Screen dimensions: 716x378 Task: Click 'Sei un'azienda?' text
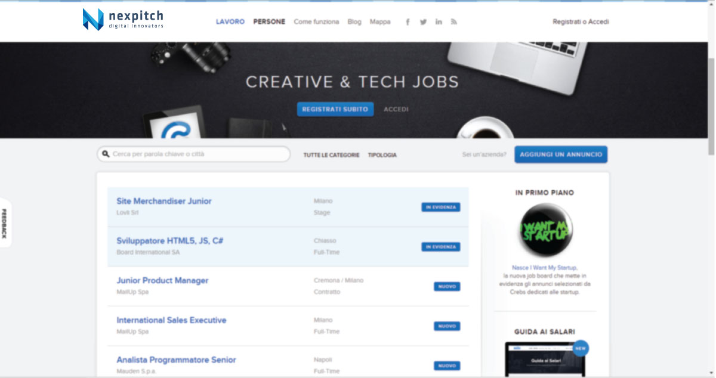pos(484,154)
